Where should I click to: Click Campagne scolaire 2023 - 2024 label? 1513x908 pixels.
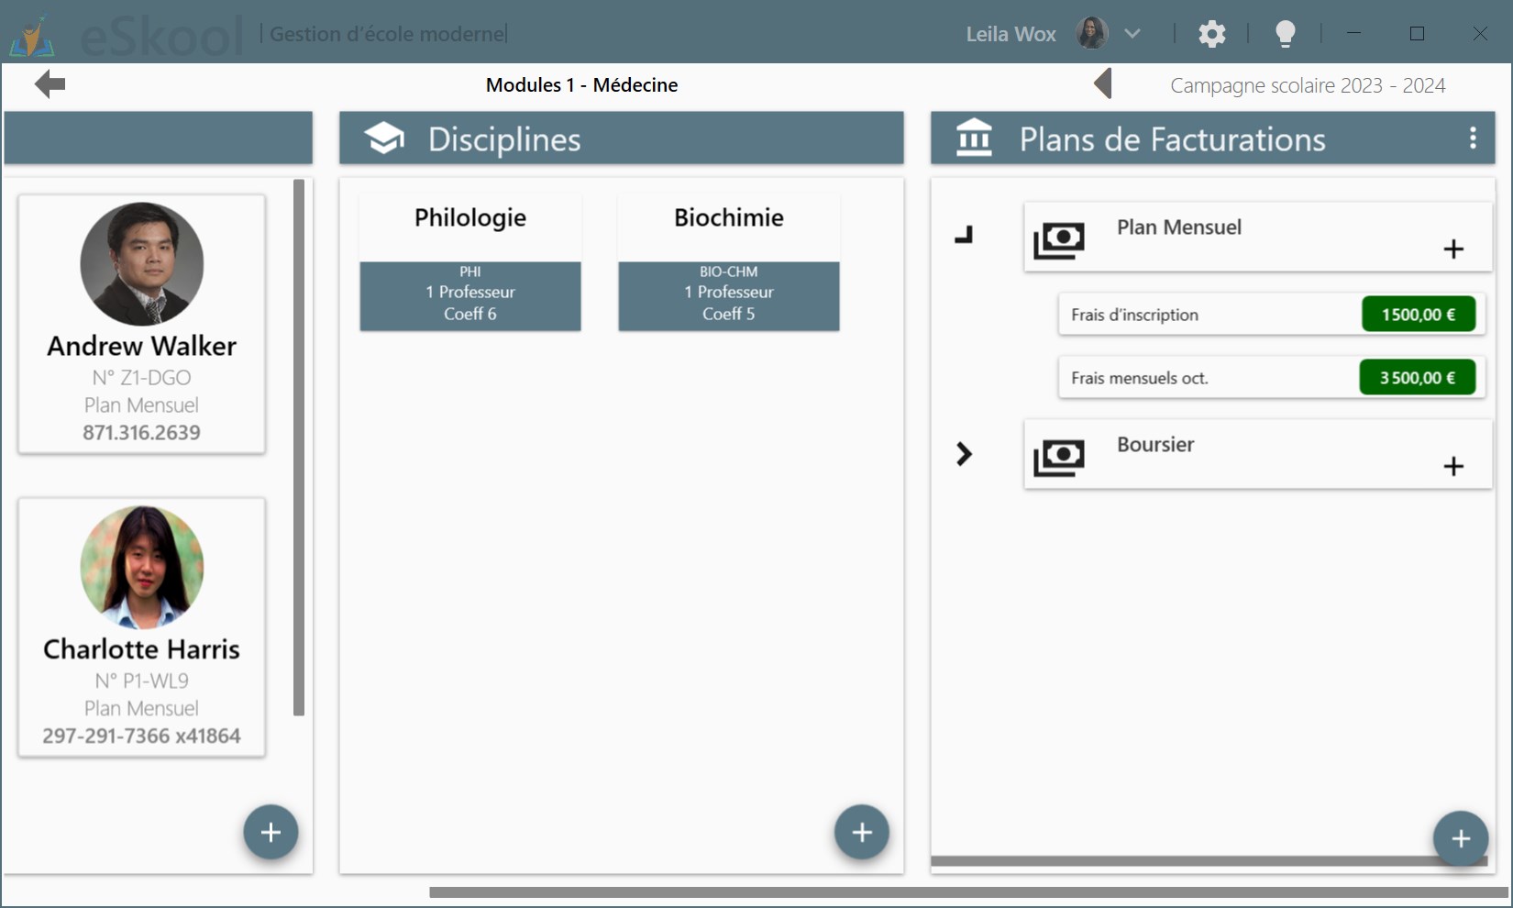[x=1308, y=85]
